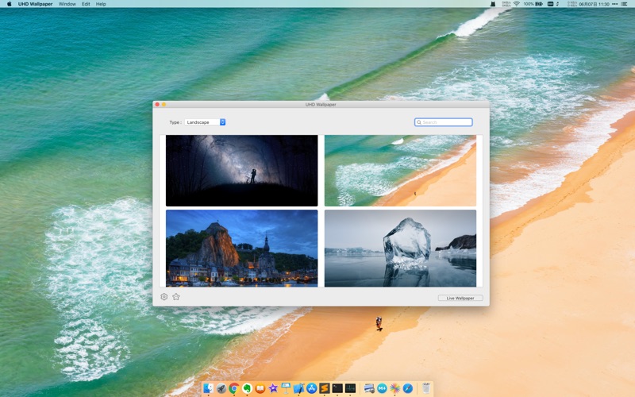Click the favorites star icon
The width and height of the screenshot is (635, 397).
click(176, 297)
